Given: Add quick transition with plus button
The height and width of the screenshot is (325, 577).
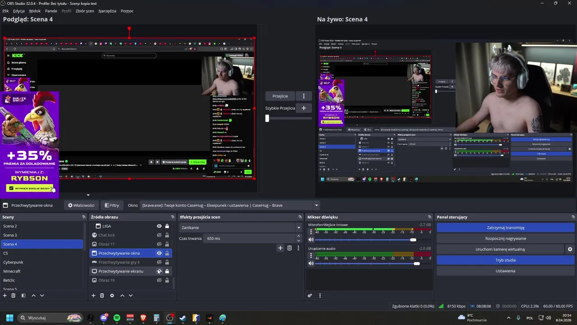Looking at the screenshot, I should (x=304, y=108).
